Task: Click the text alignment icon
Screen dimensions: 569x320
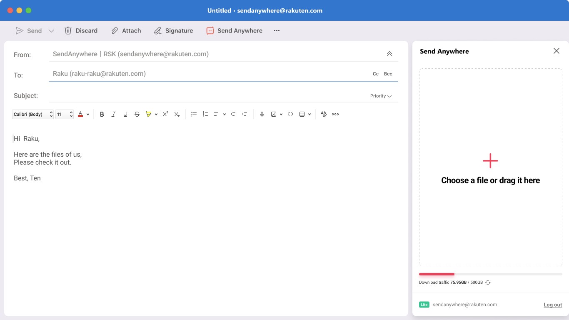Action: click(x=217, y=114)
